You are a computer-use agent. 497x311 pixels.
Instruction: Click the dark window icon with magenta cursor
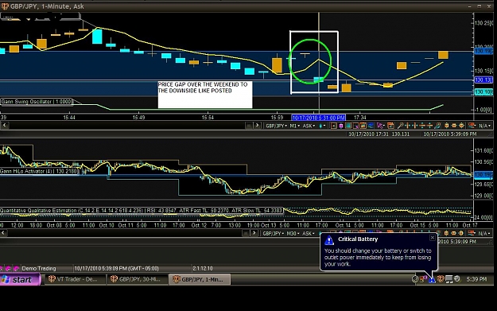pos(355,126)
